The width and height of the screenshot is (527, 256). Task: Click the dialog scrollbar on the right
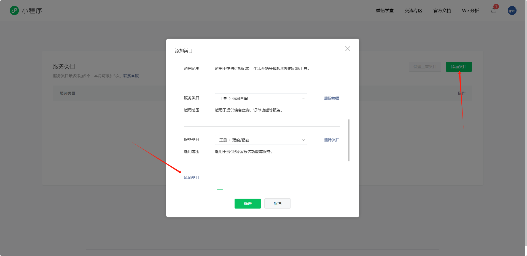348,140
